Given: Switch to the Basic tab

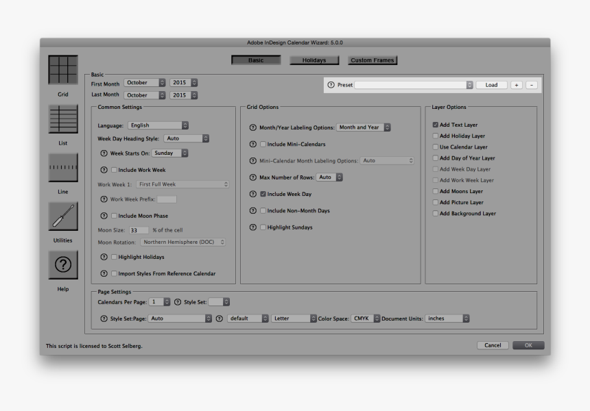Looking at the screenshot, I should pos(256,60).
